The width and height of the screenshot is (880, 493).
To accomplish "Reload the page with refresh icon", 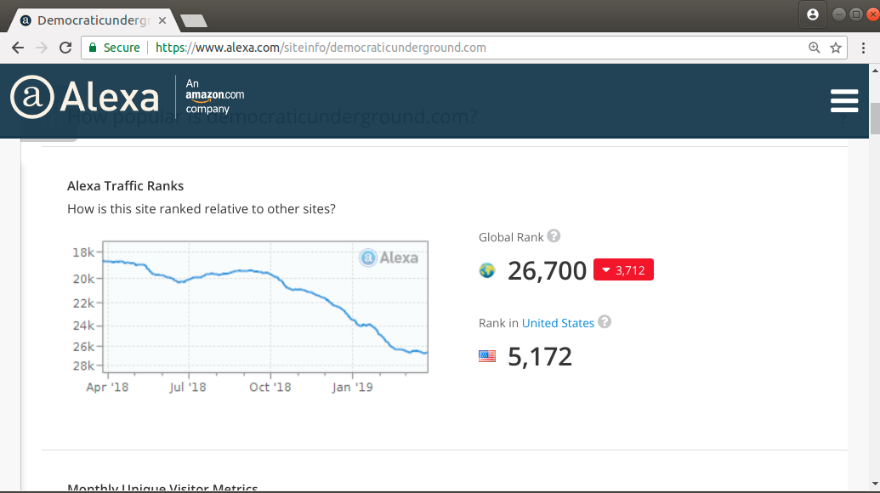I will [65, 48].
